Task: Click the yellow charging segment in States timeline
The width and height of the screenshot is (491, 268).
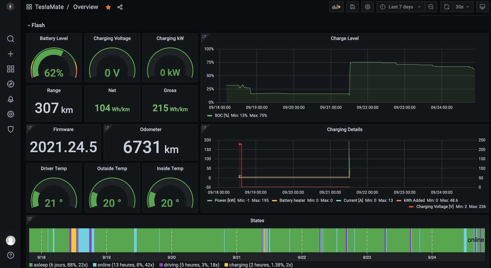Action: pyautogui.click(x=74, y=240)
